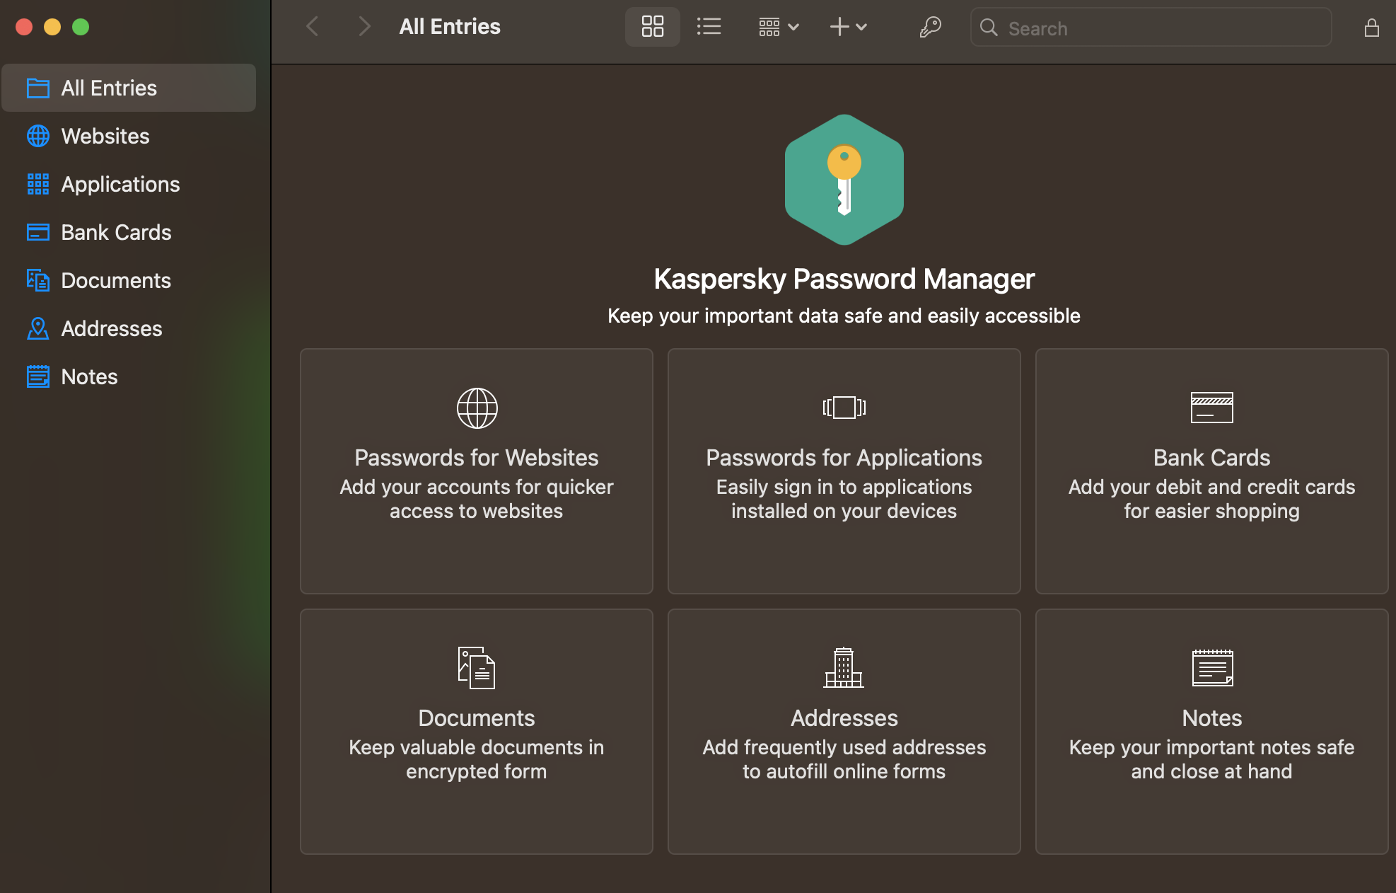This screenshot has width=1396, height=893.
Task: Open the Passwords for Applications card
Action: 844,471
